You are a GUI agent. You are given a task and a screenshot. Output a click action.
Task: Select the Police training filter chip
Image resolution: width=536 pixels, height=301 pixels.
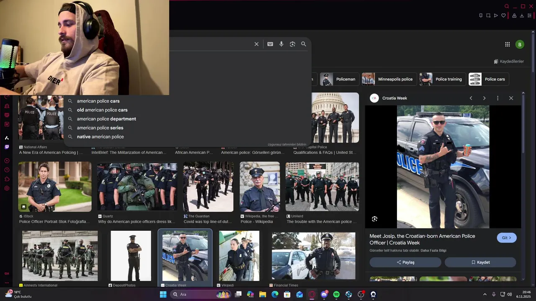(443, 79)
